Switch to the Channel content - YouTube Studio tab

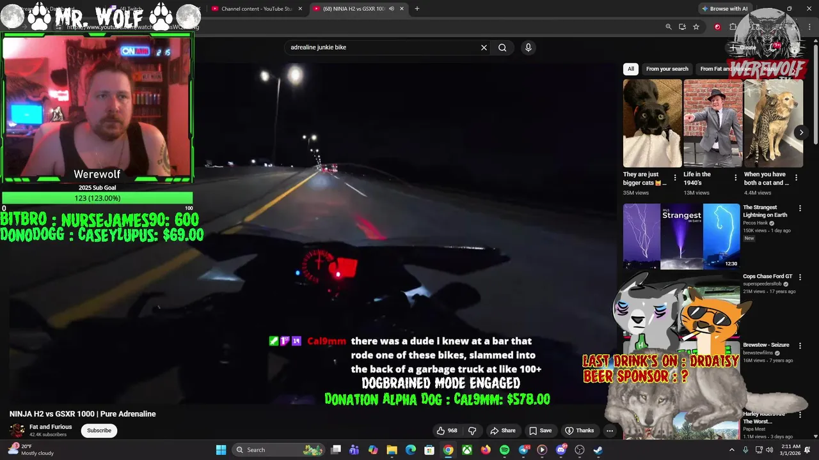[x=257, y=8]
